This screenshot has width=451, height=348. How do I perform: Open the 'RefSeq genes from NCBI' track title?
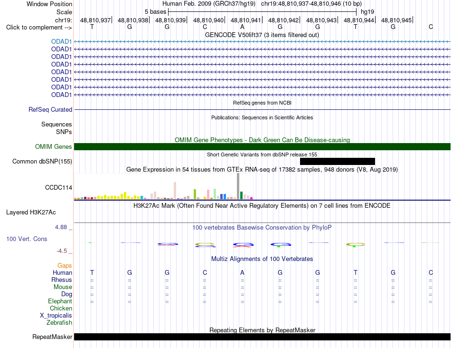(x=262, y=103)
